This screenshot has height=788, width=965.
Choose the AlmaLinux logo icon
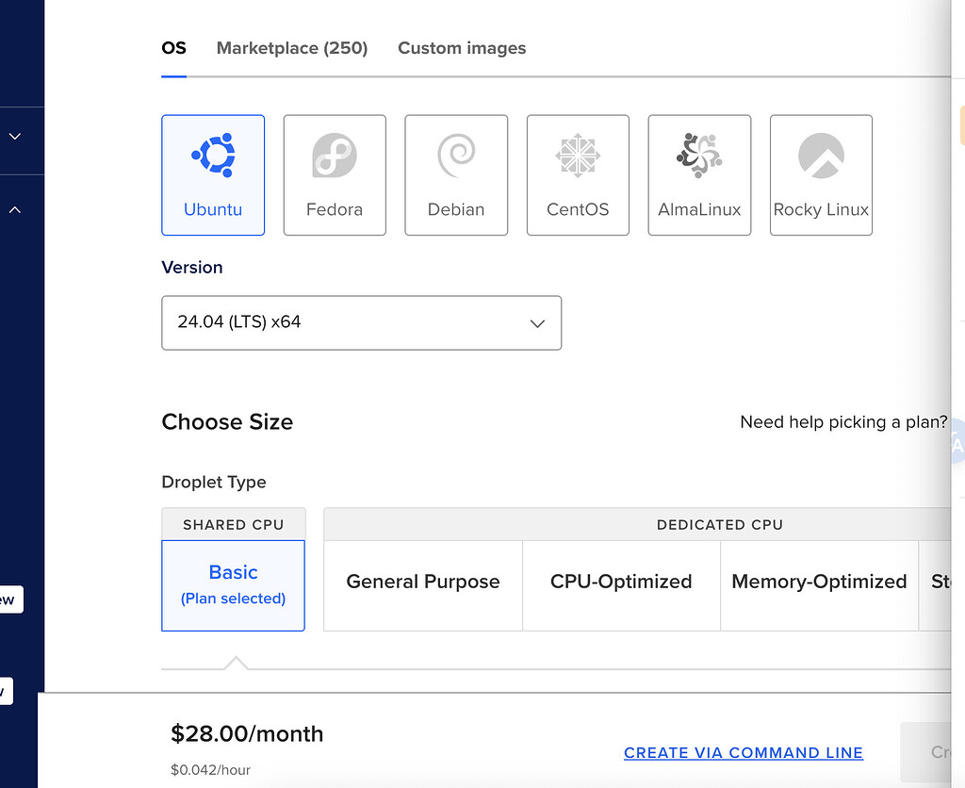point(699,156)
